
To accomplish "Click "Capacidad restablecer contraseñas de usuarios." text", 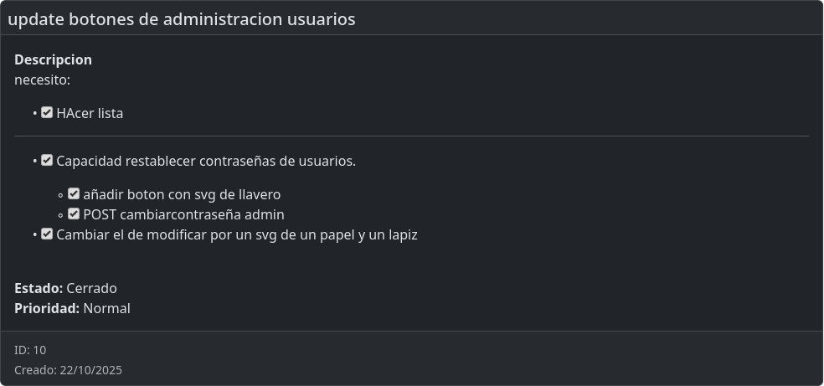I will 206,161.
